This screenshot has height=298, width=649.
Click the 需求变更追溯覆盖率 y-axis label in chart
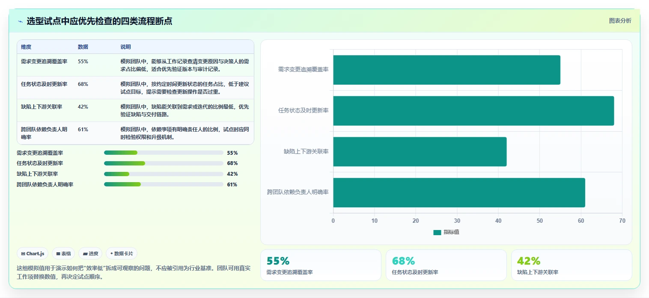(303, 69)
